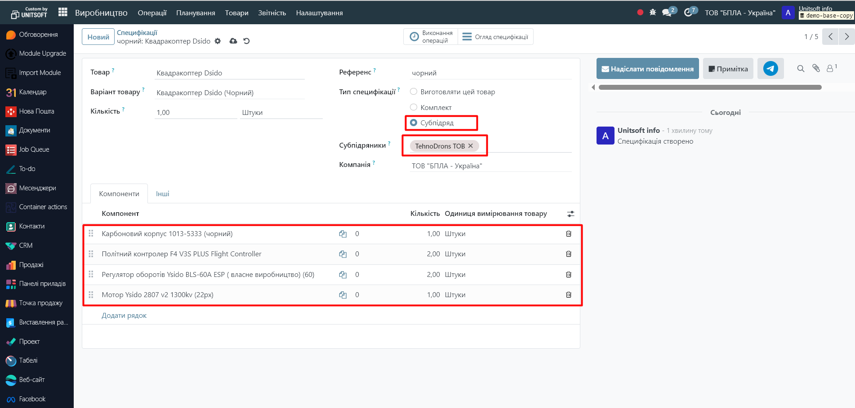Viewport: 855px width, 408px height.
Task: Open the apps grid menu icon
Action: [x=63, y=13]
